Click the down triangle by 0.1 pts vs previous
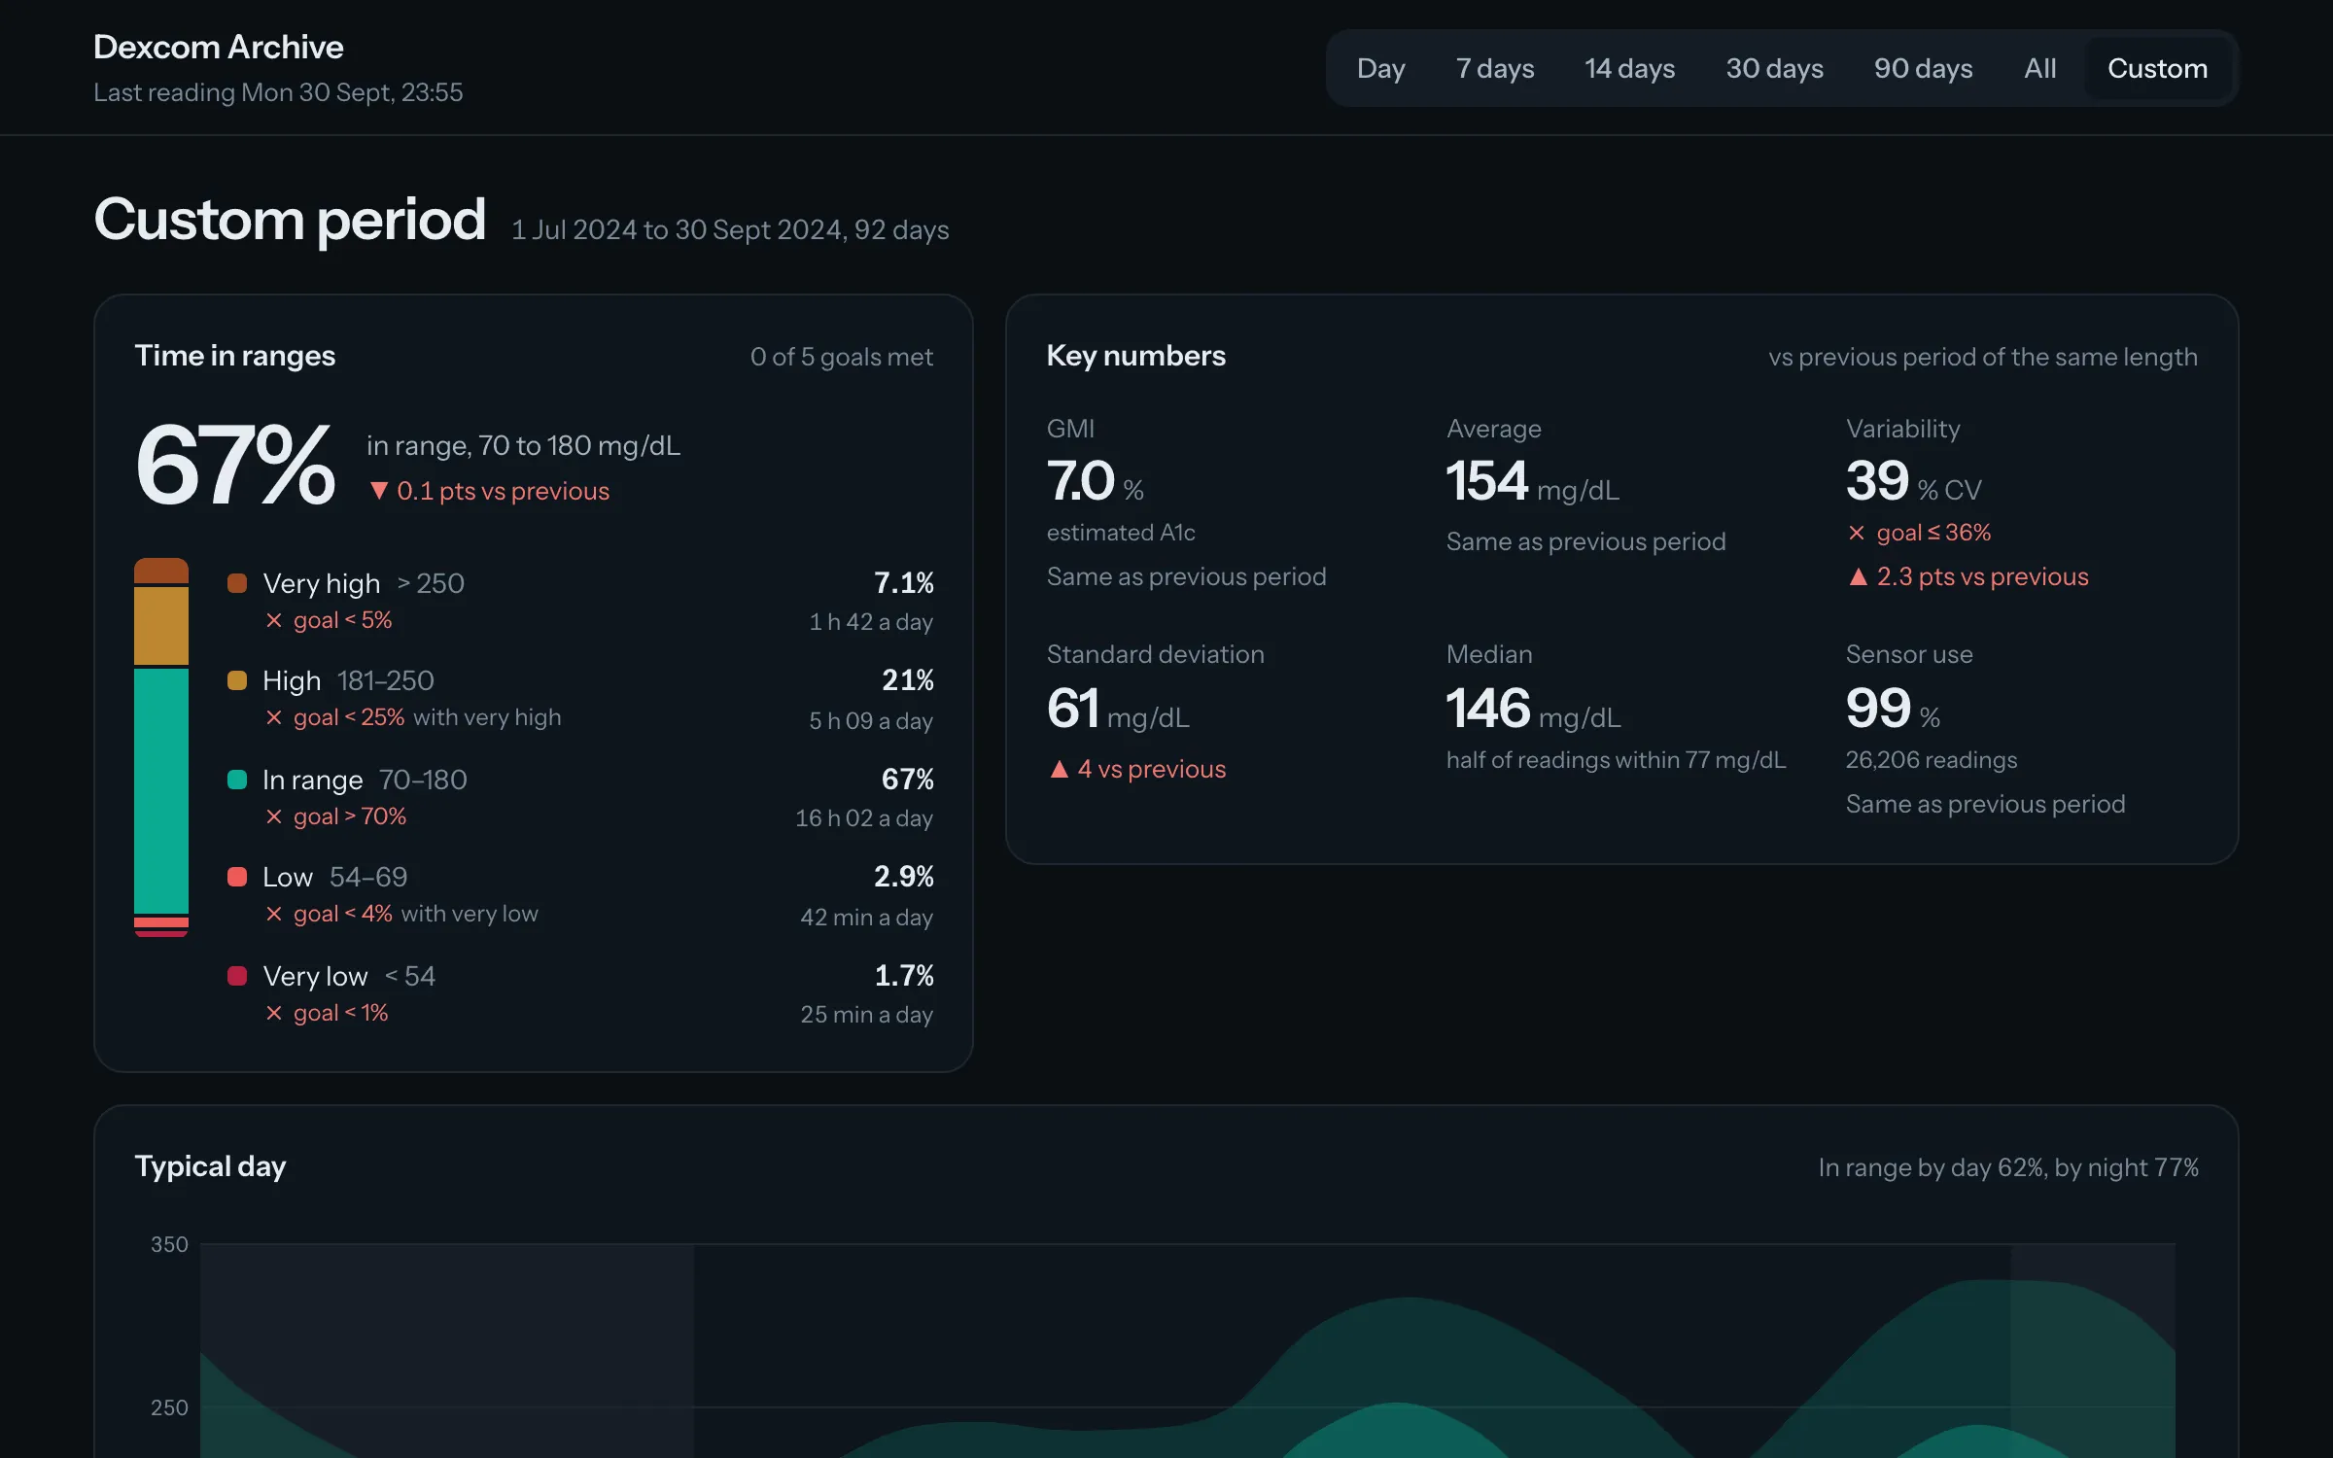 (x=379, y=491)
